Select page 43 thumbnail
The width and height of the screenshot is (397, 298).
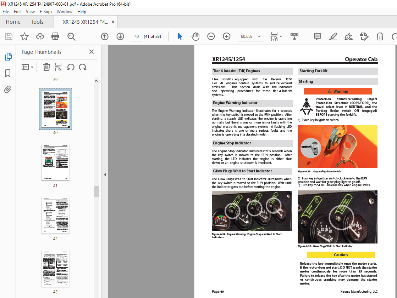coord(55,269)
